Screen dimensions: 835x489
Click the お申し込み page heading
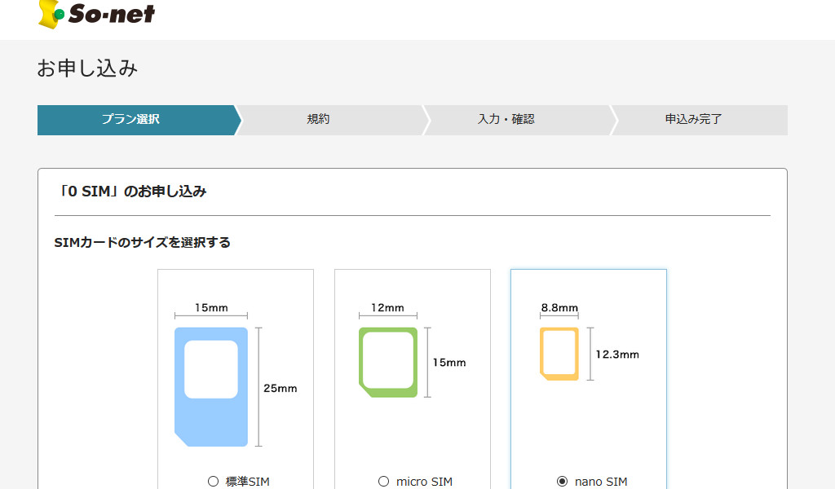click(87, 68)
